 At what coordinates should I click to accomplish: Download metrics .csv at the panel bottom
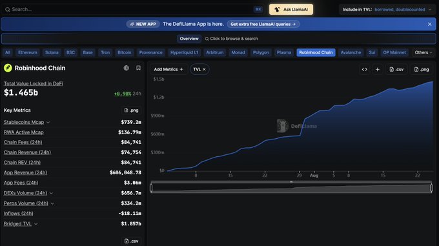(x=131, y=241)
